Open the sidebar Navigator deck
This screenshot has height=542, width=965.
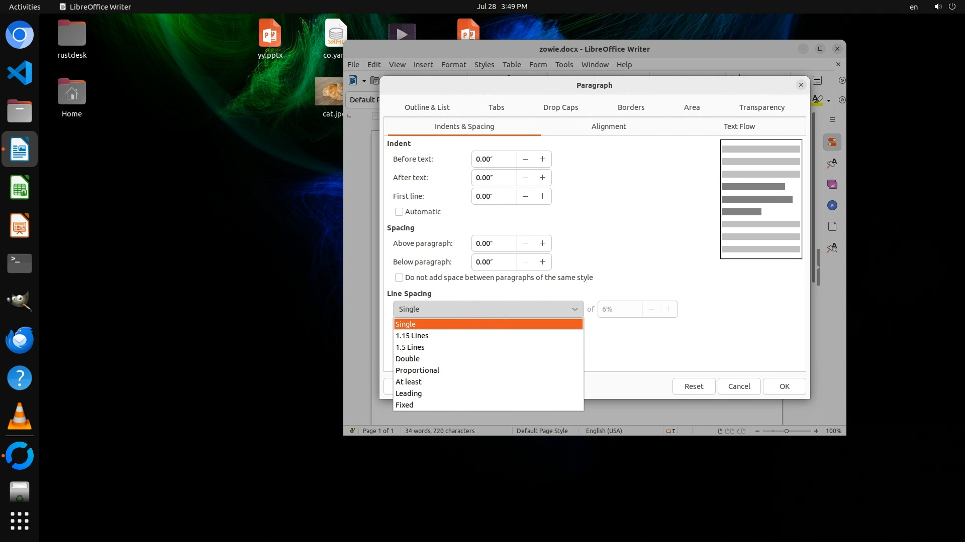(x=832, y=206)
